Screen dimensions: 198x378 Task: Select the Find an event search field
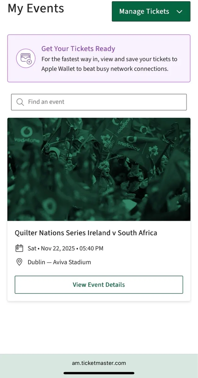[x=99, y=102]
